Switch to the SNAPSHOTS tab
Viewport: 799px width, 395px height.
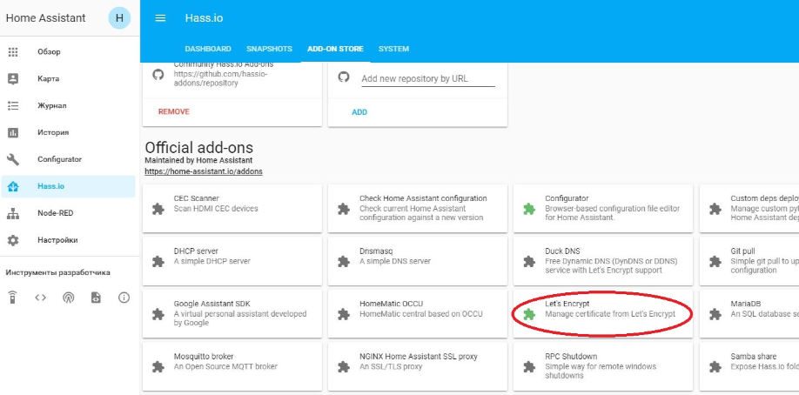click(270, 49)
